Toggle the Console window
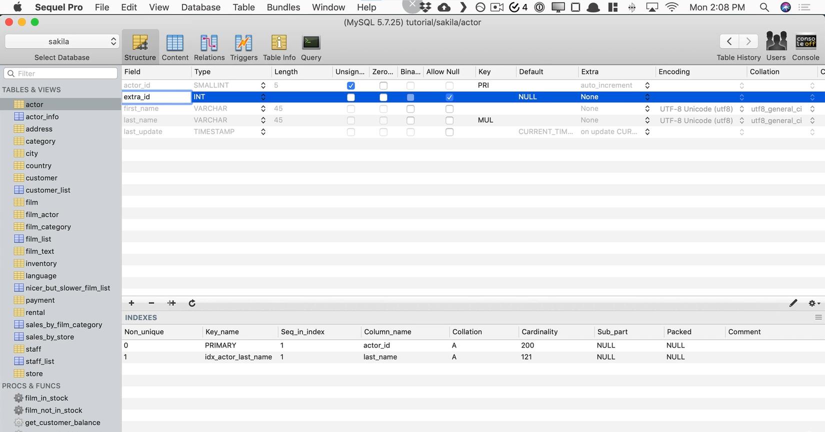Image resolution: width=825 pixels, height=432 pixels. click(805, 47)
